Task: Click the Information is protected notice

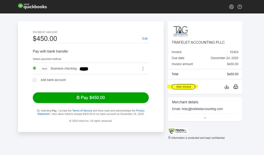Action: coord(196,138)
